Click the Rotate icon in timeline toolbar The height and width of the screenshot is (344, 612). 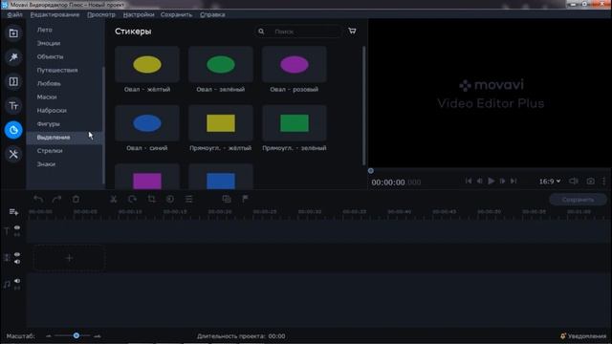[x=132, y=200]
